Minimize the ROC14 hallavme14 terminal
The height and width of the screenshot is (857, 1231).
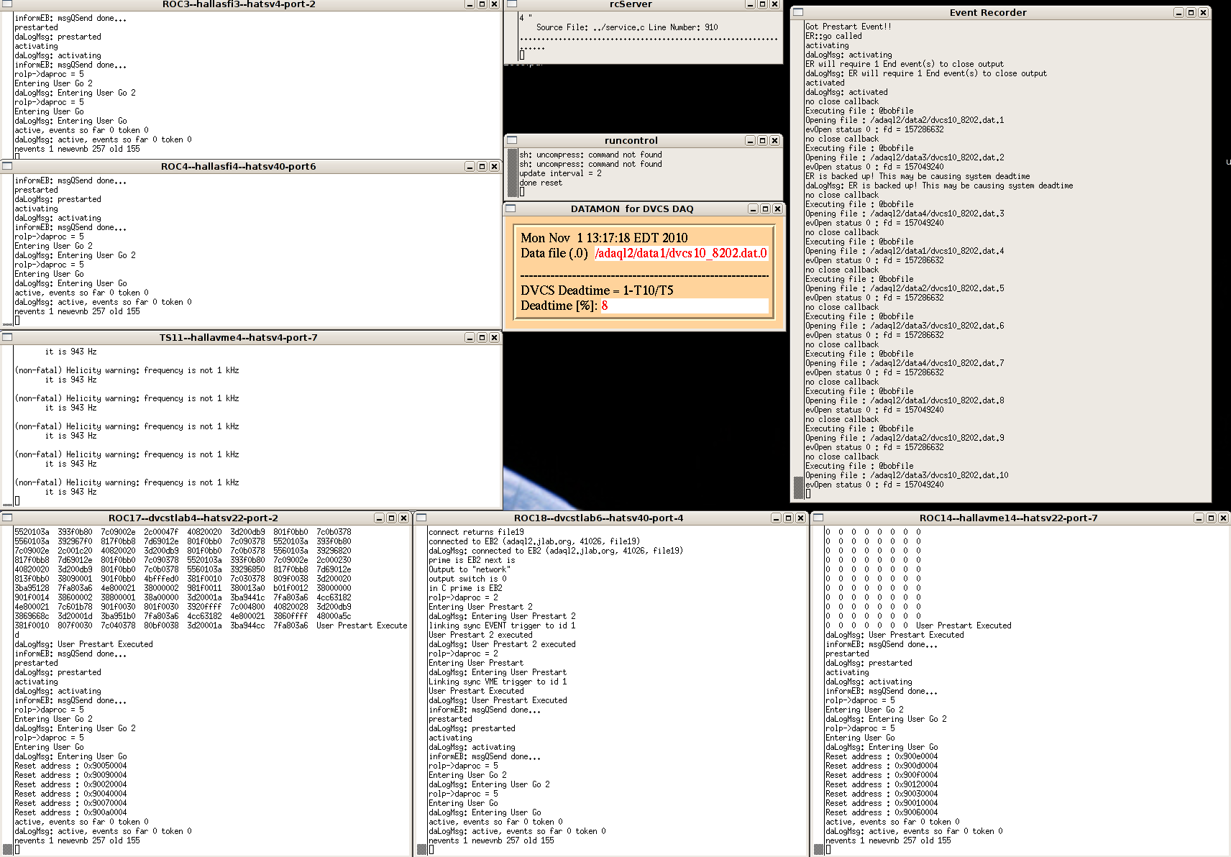click(1199, 518)
